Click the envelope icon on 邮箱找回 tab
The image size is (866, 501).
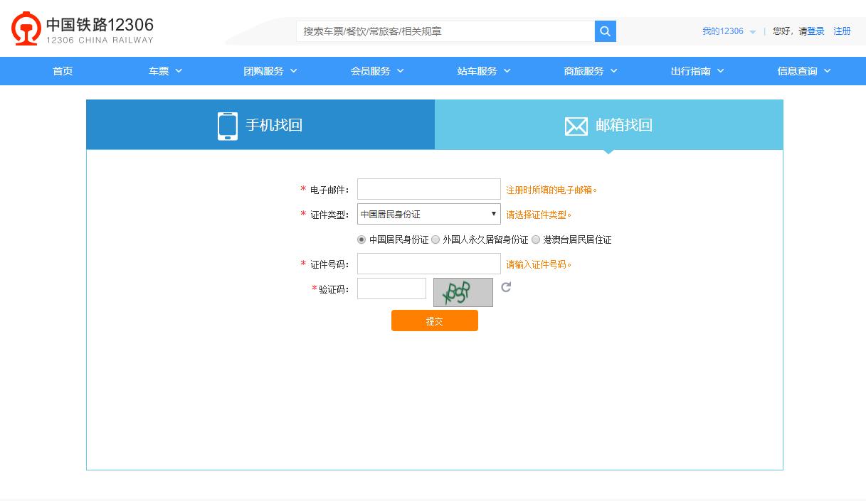click(x=576, y=125)
